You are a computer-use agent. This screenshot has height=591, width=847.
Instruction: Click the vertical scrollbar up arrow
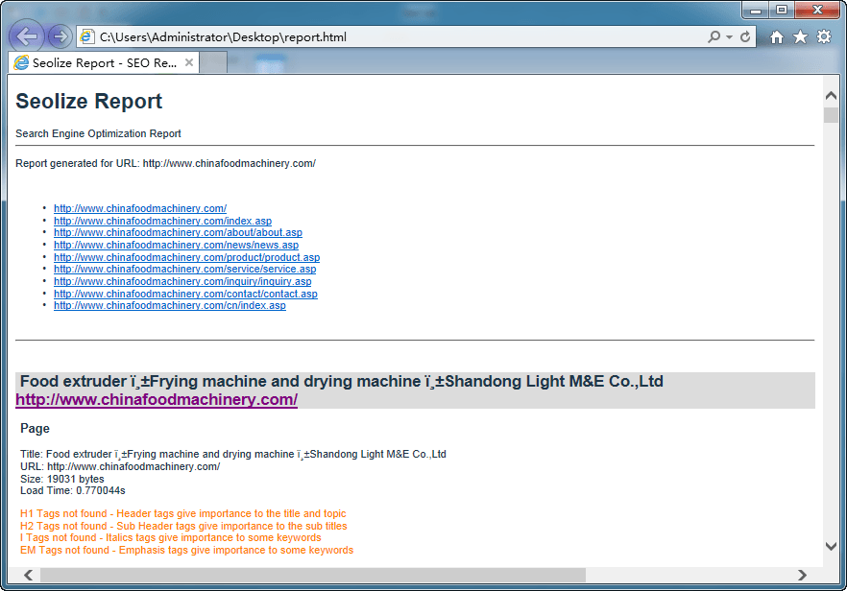tap(831, 96)
